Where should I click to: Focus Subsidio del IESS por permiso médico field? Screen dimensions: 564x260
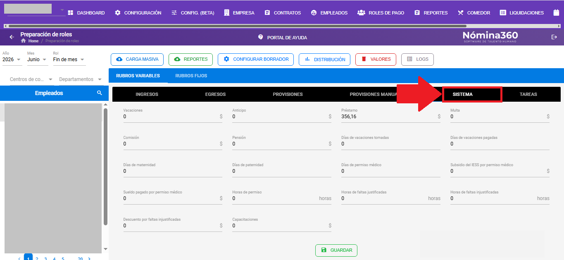point(500,172)
